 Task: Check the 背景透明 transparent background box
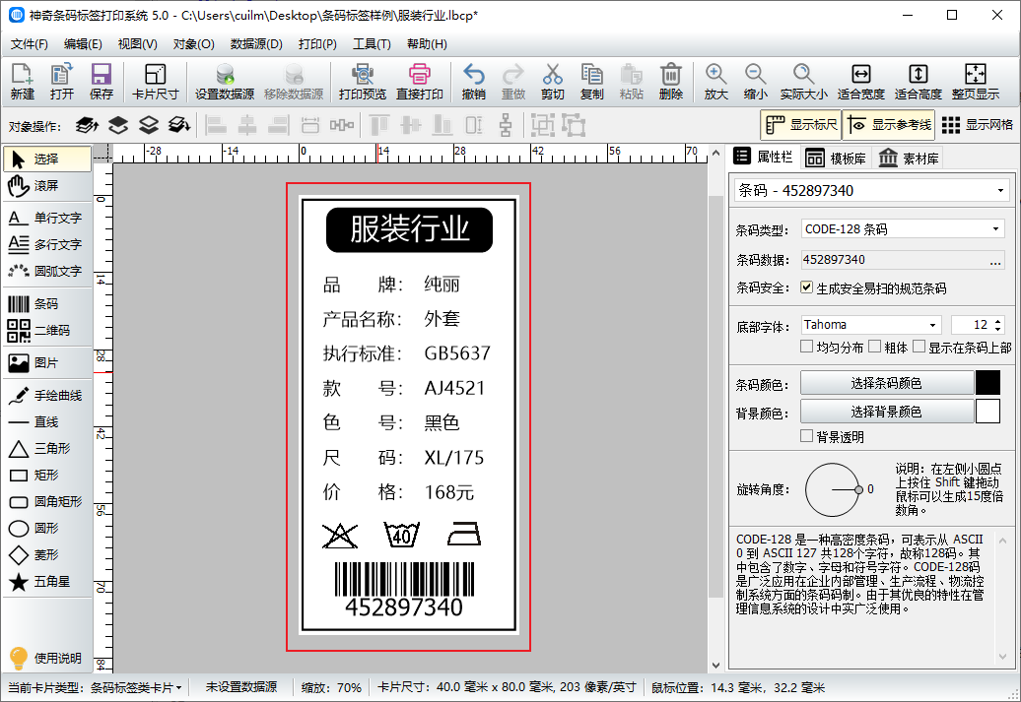[807, 436]
